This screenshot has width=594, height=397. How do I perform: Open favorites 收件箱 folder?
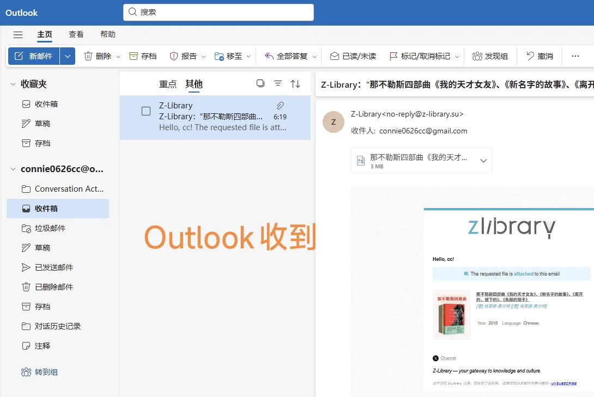click(58, 104)
